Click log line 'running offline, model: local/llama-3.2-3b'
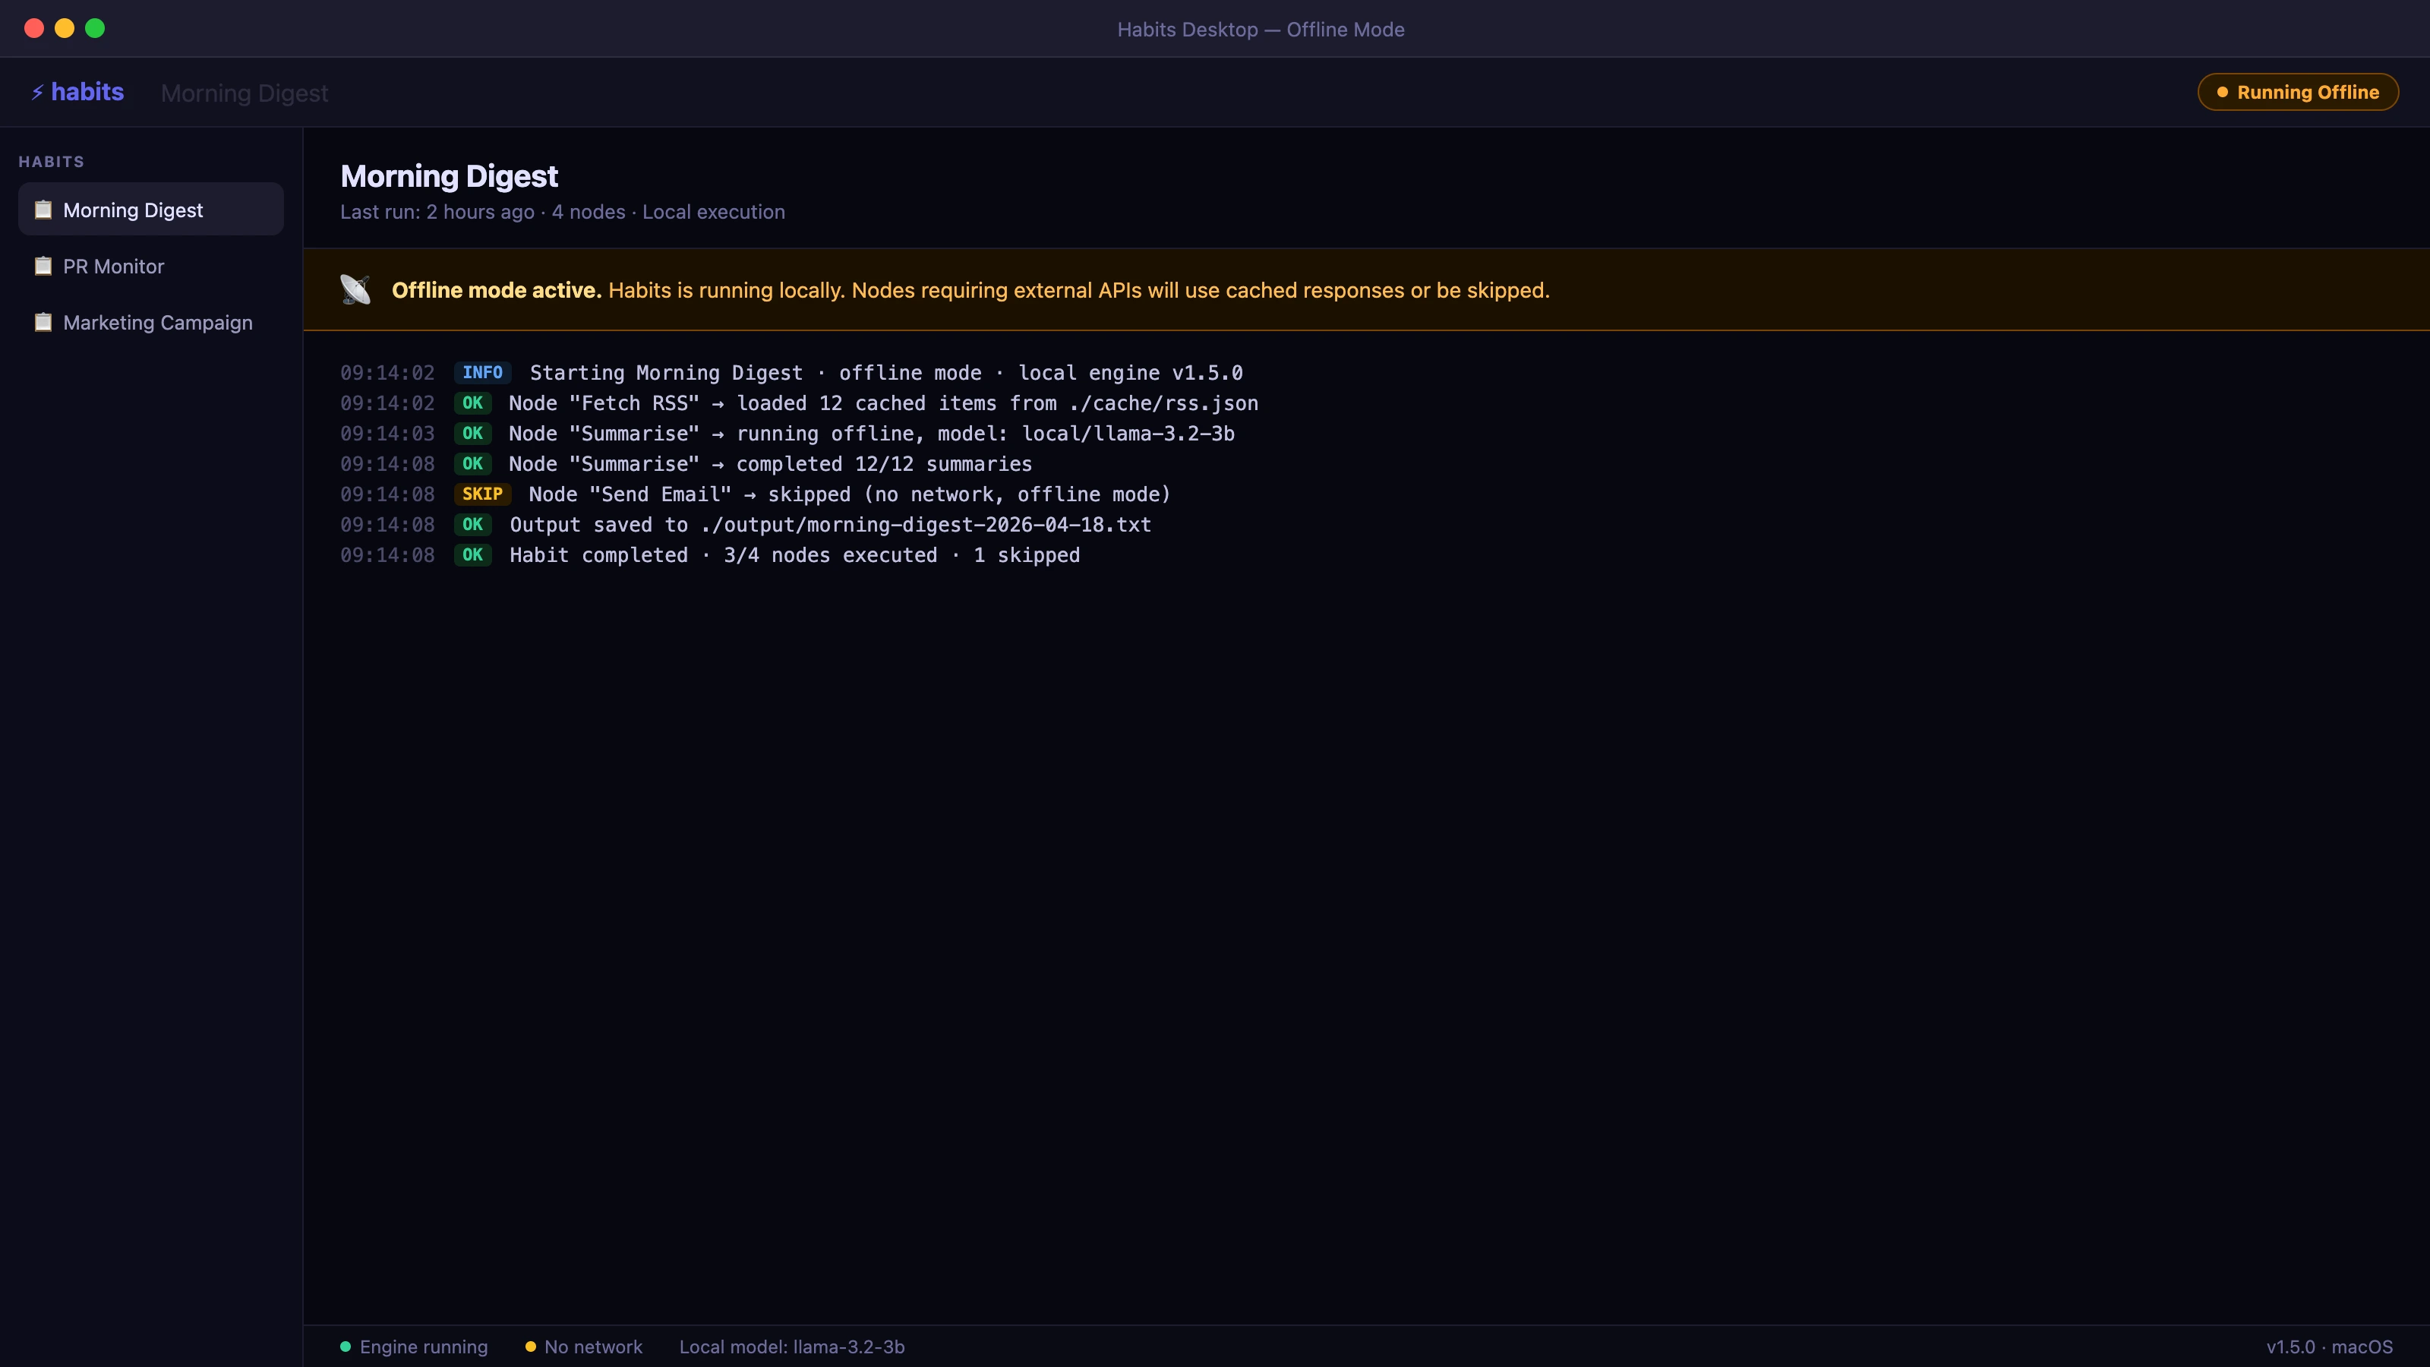This screenshot has height=1367, width=2430. [872, 433]
